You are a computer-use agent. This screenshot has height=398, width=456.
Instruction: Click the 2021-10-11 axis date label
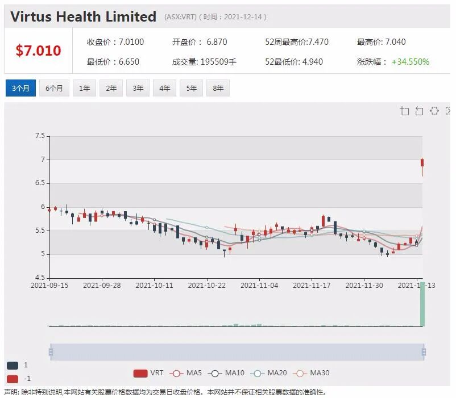click(154, 286)
